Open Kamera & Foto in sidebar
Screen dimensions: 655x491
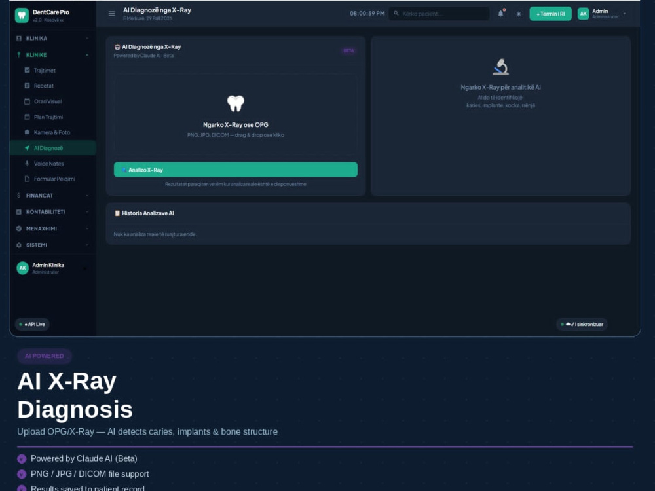coord(52,132)
